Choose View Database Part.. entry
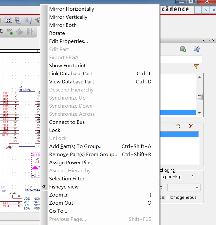The width and height of the screenshot is (216, 225). (x=73, y=82)
